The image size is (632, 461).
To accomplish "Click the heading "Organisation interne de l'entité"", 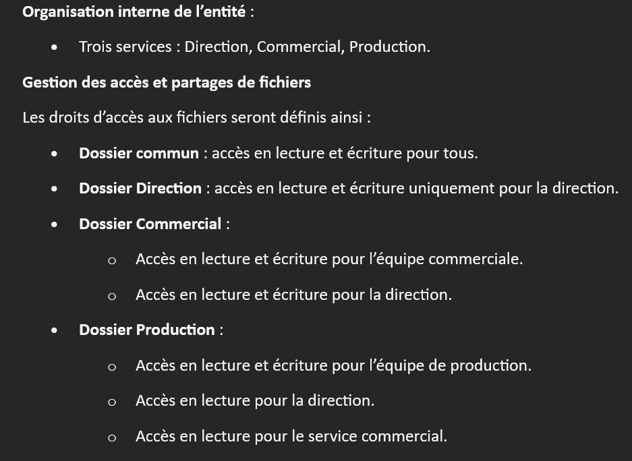I will [x=134, y=11].
